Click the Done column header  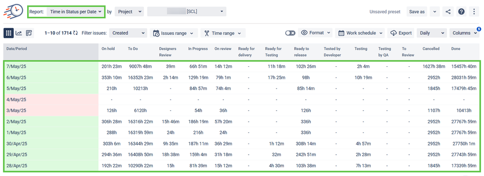click(x=455, y=49)
